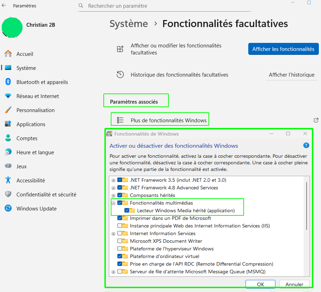This screenshot has width=321, height=292.
Task: Click the folder icon of Microsoft XPS Document Writer
Action: [125, 241]
